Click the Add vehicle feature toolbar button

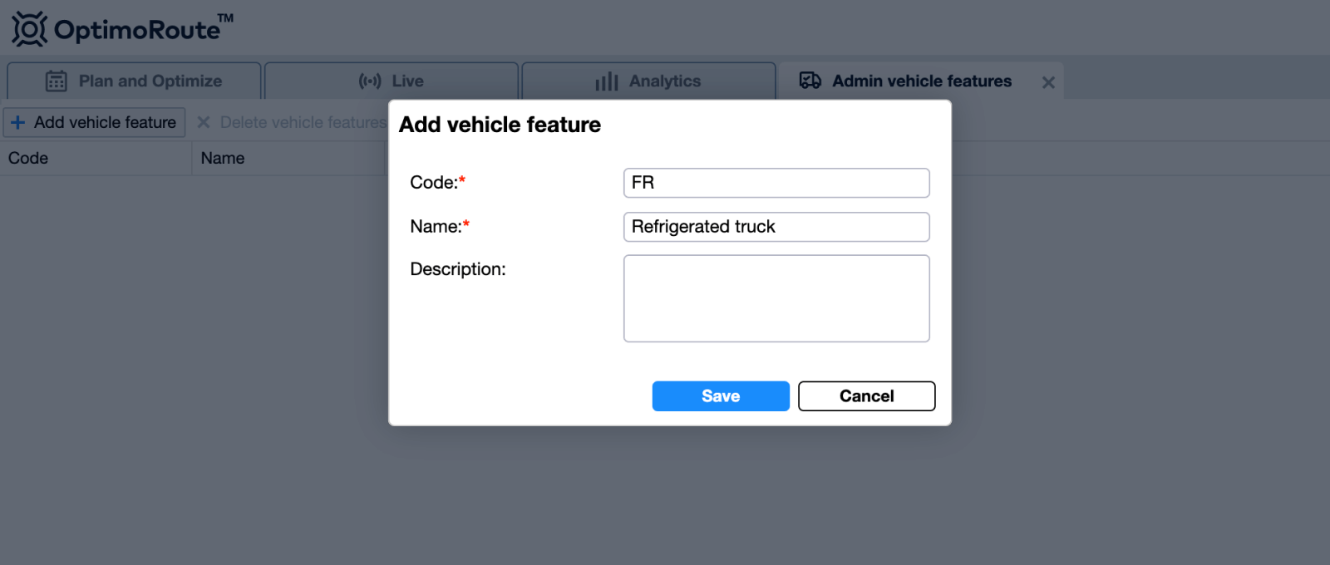(x=95, y=122)
